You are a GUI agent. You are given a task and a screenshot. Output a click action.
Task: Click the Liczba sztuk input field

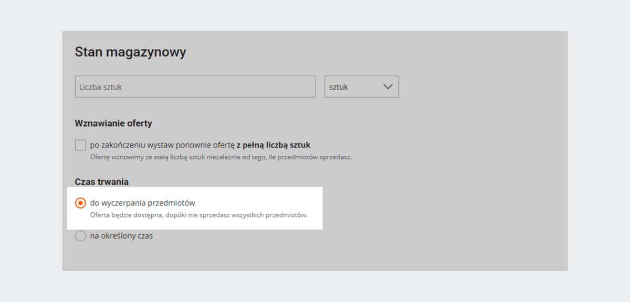(195, 87)
